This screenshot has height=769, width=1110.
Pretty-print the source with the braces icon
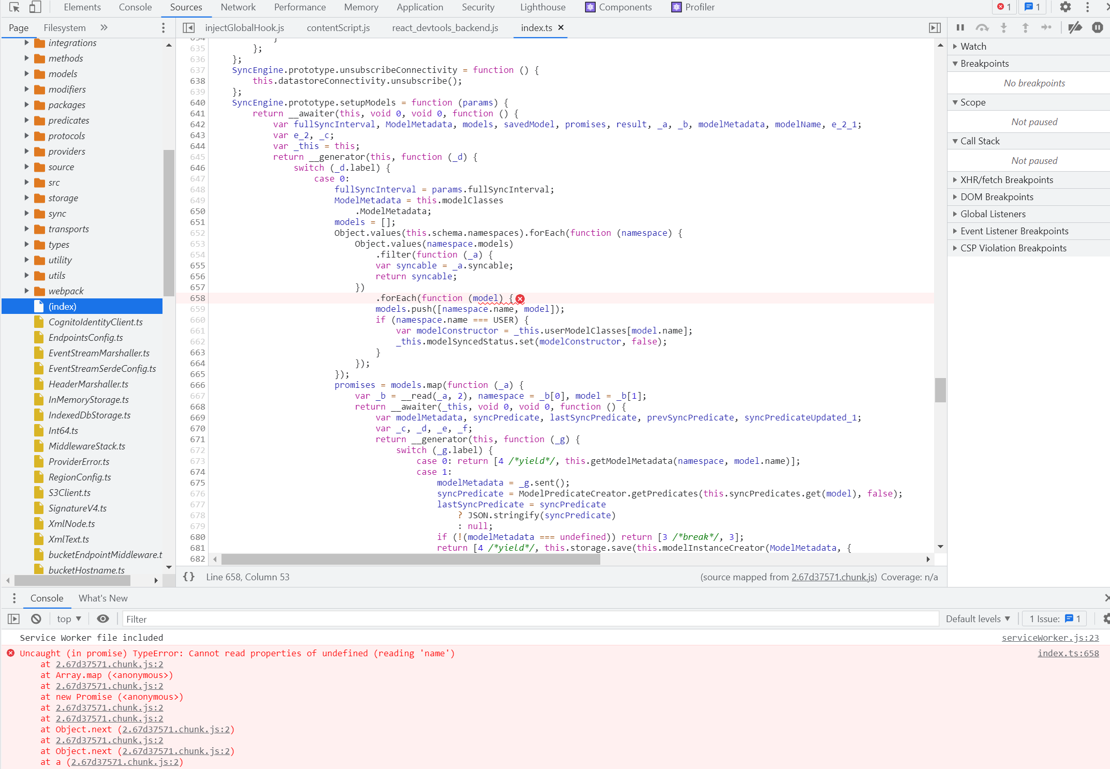[188, 577]
